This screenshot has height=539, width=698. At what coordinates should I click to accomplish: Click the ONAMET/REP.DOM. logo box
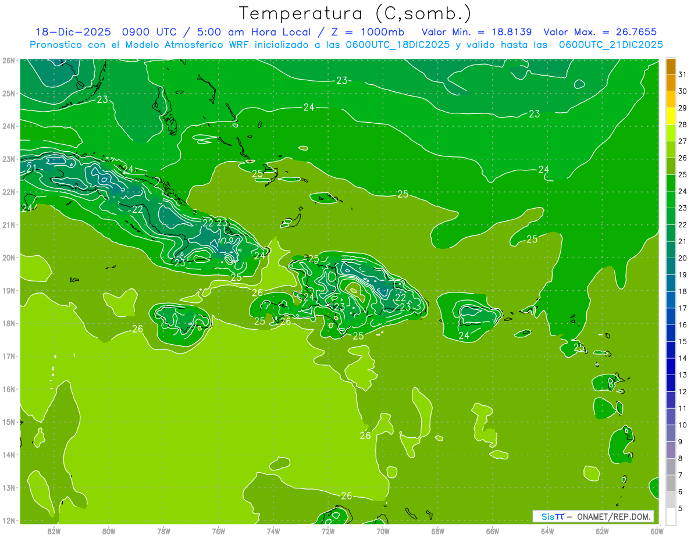tap(593, 516)
